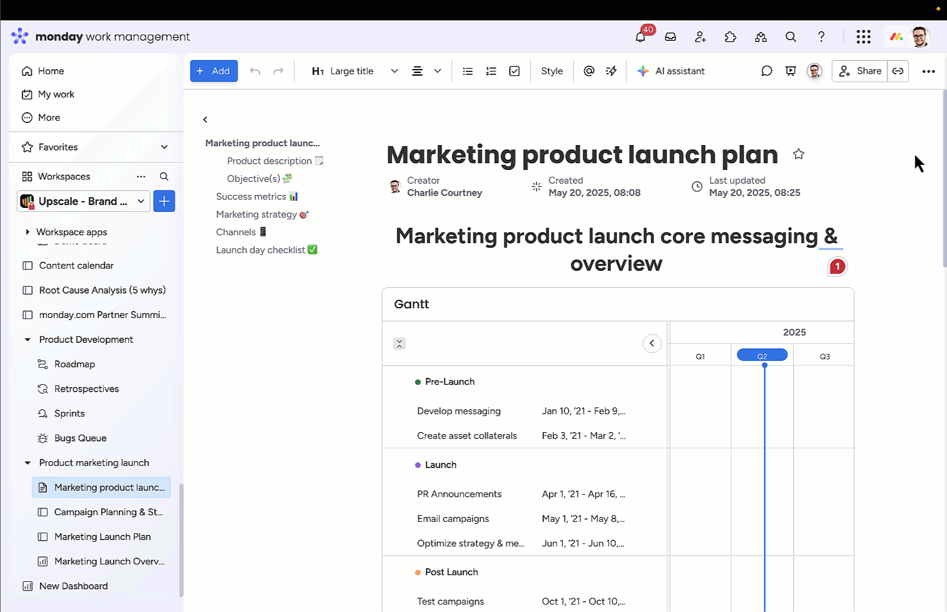Search within workspaces
This screenshot has width=947, height=612.
[x=164, y=176]
